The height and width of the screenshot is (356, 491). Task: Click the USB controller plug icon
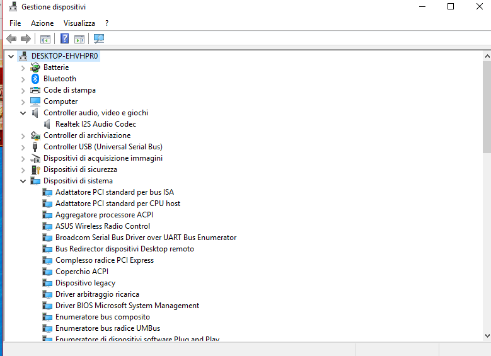[35, 147]
